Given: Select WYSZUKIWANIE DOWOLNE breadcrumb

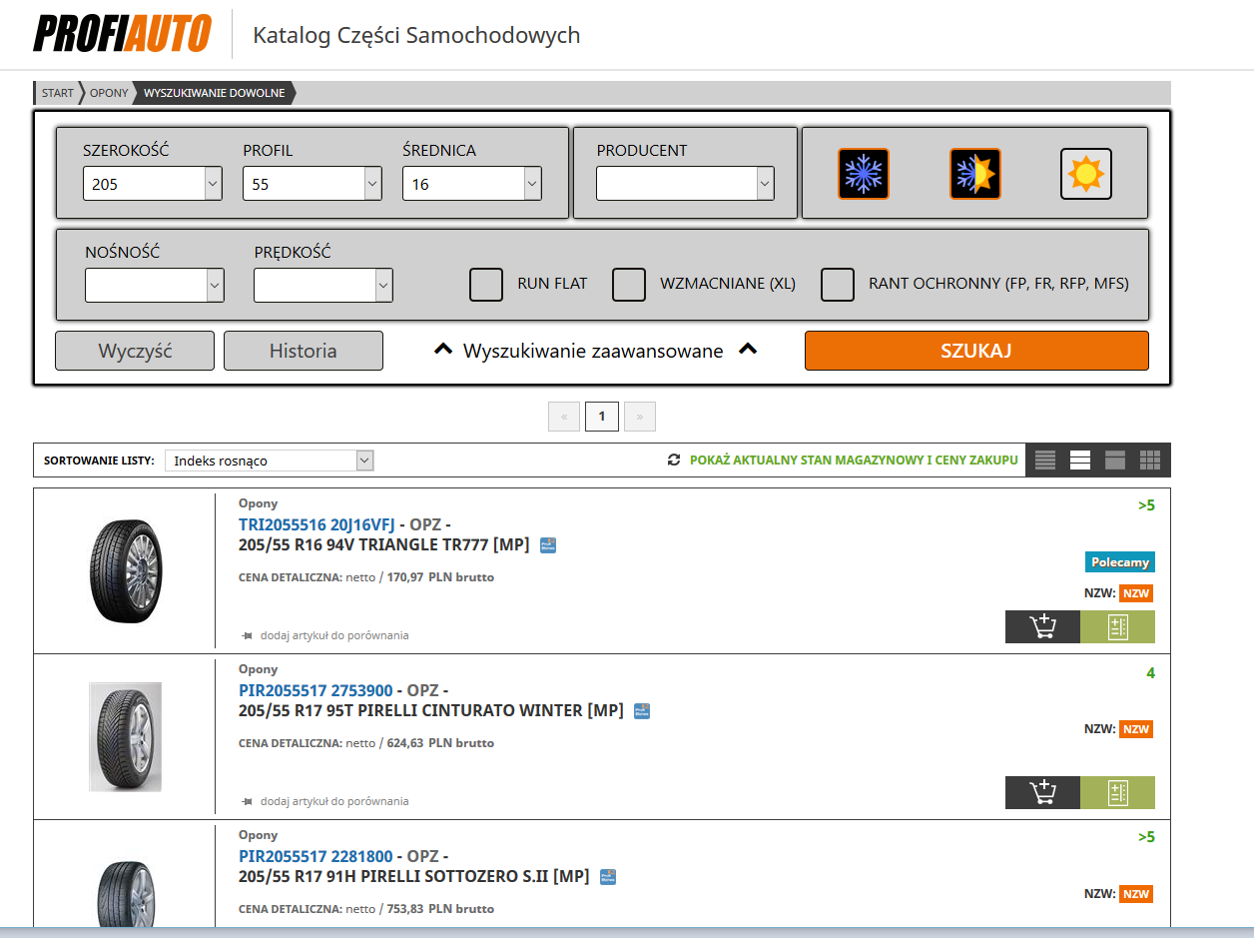Looking at the screenshot, I should click(215, 93).
